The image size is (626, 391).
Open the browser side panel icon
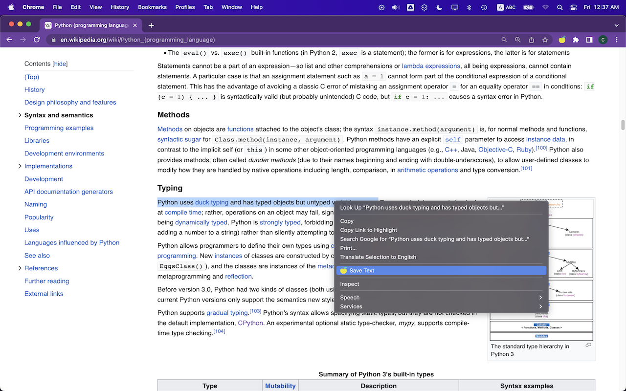pyautogui.click(x=589, y=40)
